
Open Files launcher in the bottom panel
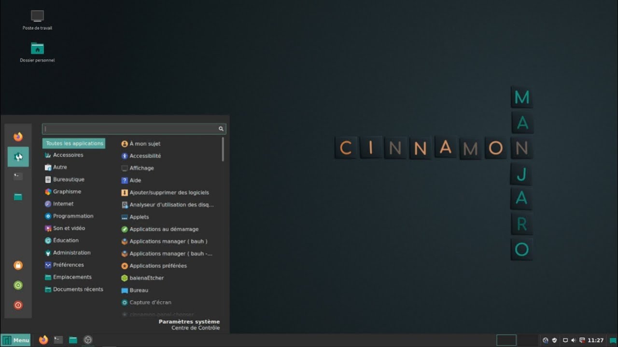73,340
